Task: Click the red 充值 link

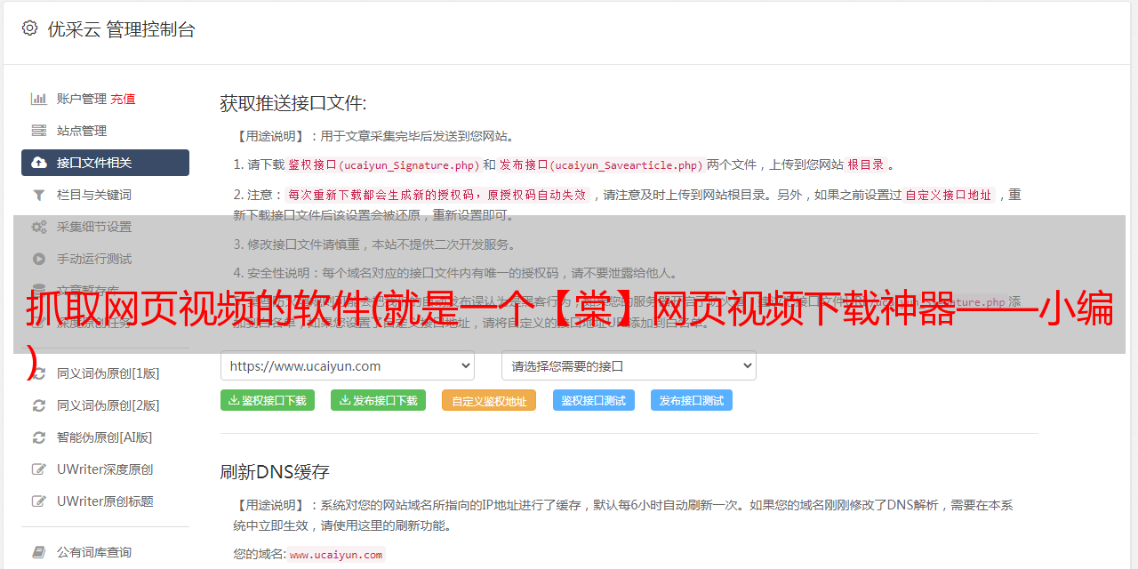Action: (x=123, y=99)
